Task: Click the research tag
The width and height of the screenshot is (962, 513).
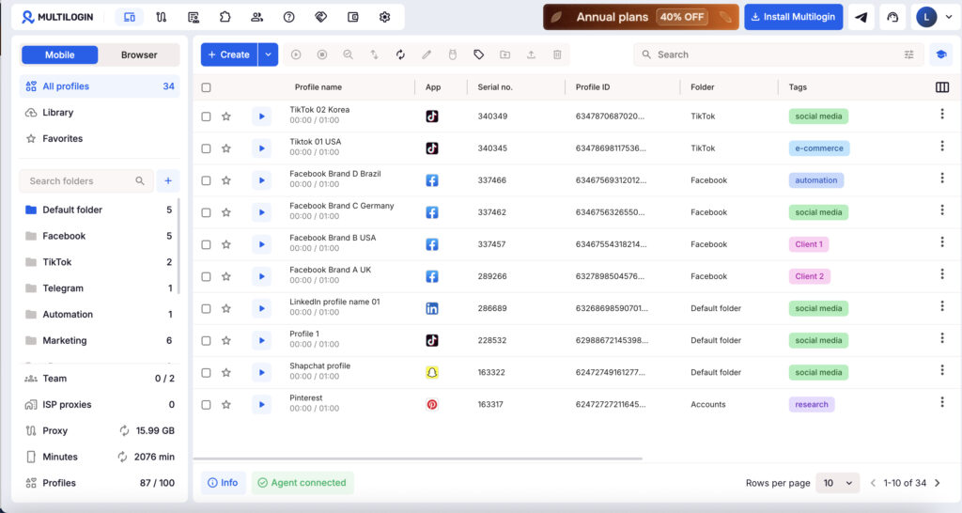Action: pos(811,404)
